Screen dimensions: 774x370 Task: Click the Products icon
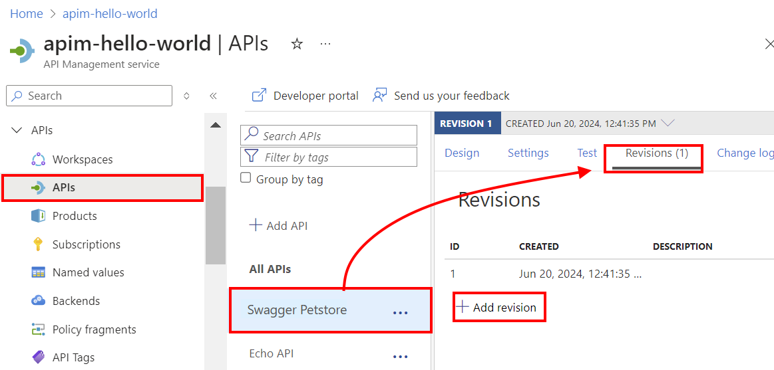(x=38, y=216)
